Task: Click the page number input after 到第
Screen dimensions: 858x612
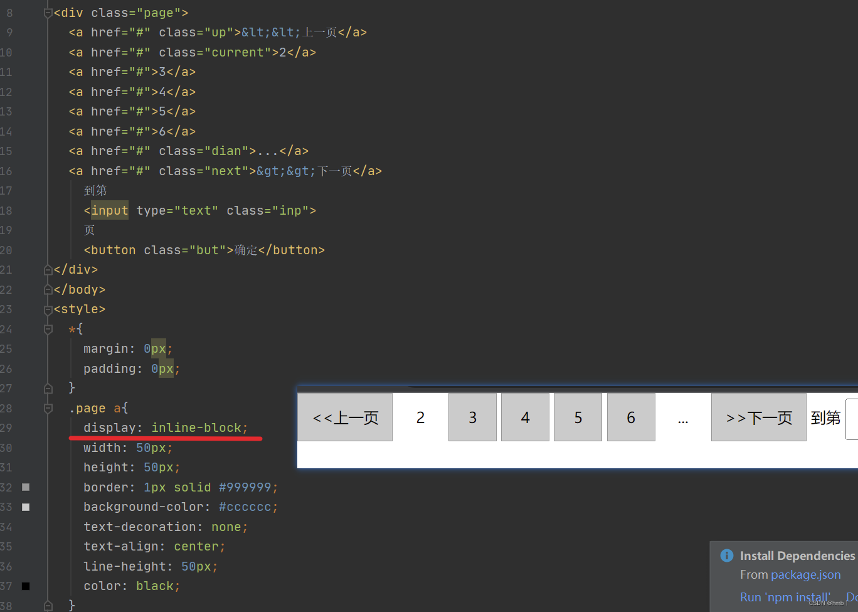Action: 852,419
